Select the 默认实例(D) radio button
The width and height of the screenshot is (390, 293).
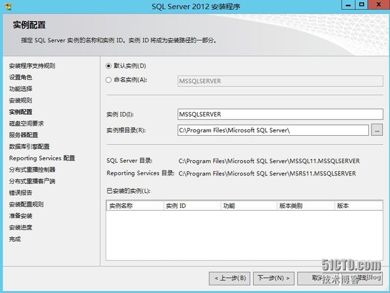pyautogui.click(x=109, y=66)
